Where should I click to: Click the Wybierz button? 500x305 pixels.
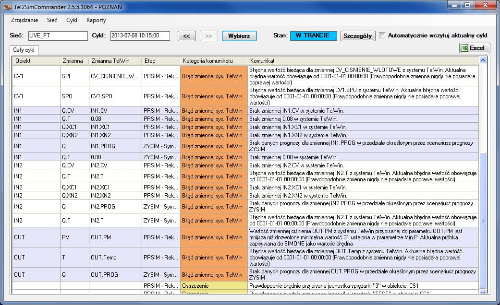(x=239, y=36)
